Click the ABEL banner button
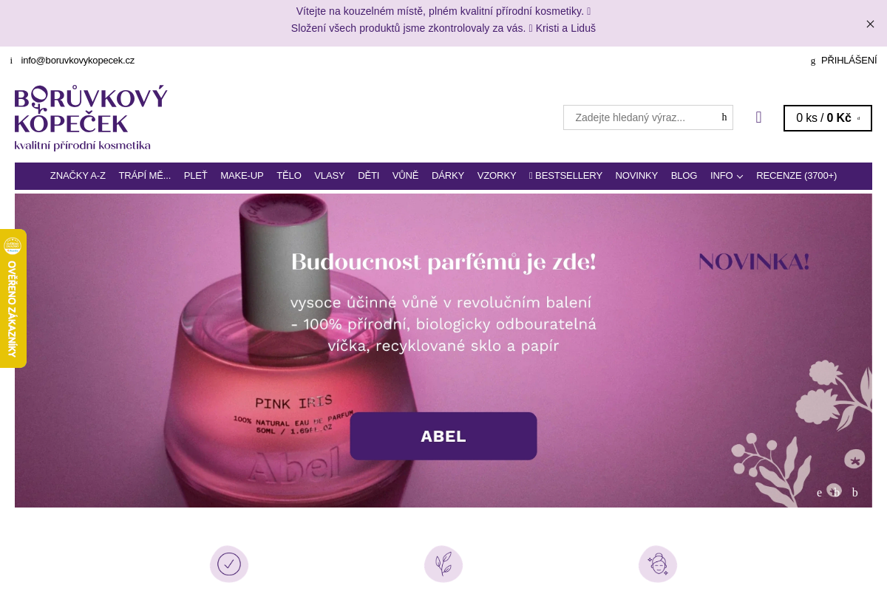 [443, 436]
